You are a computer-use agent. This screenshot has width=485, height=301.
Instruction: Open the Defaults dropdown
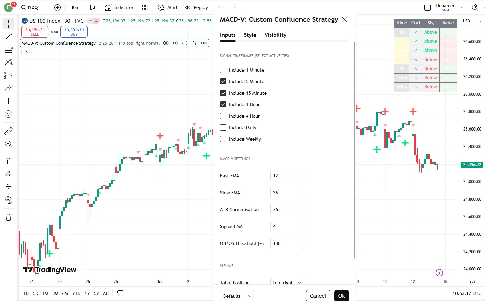point(237,296)
